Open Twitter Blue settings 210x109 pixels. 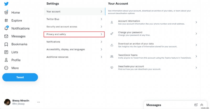(74, 19)
